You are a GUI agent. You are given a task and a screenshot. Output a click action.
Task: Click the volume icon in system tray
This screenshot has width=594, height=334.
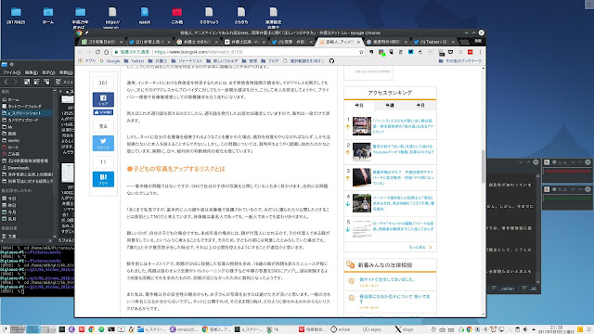(525, 329)
